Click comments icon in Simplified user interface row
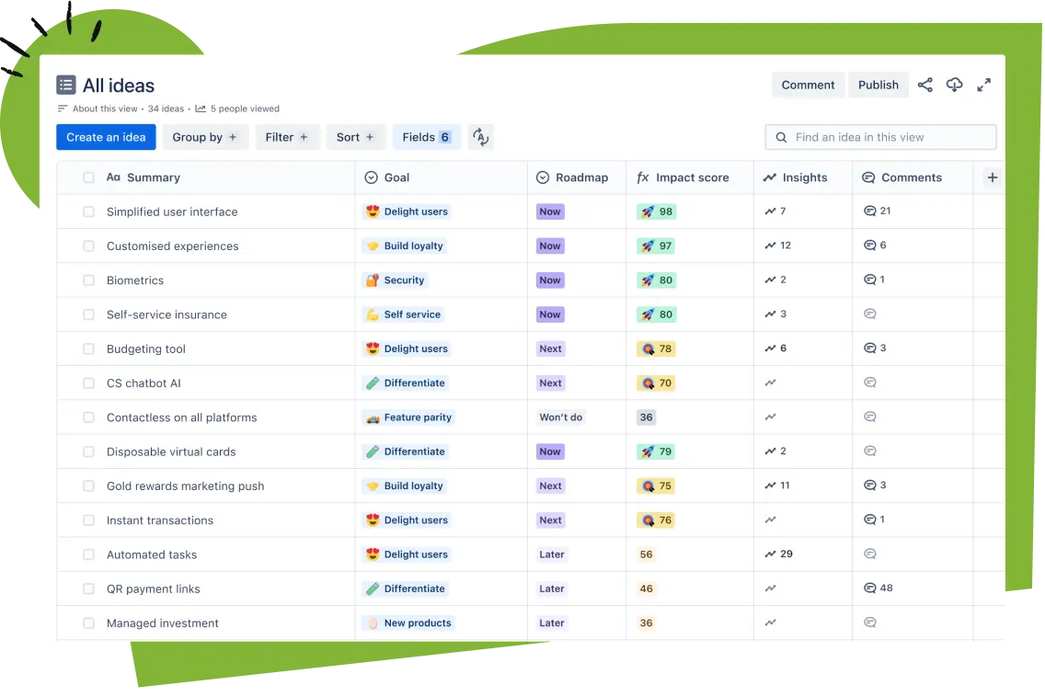Image resolution: width=1045 pixels, height=697 pixels. point(869,211)
